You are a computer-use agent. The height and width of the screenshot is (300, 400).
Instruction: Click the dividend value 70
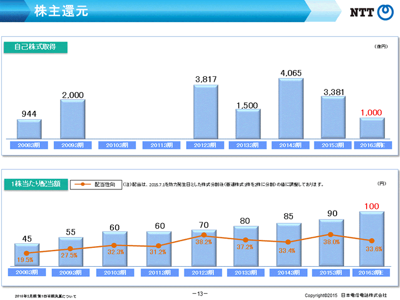tap(204, 225)
